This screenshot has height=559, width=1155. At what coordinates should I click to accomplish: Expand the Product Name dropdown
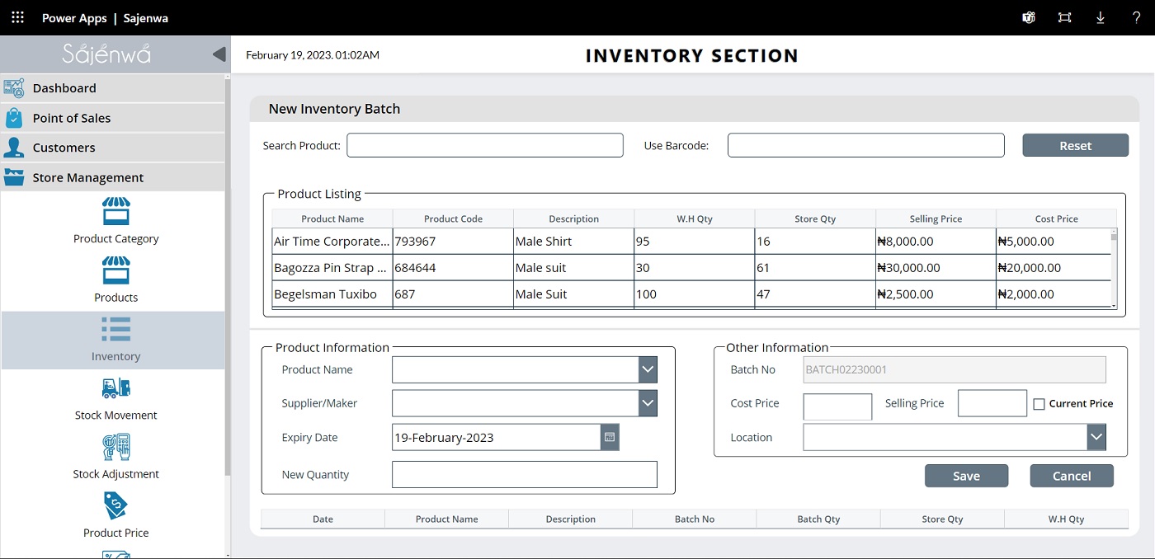pos(648,370)
